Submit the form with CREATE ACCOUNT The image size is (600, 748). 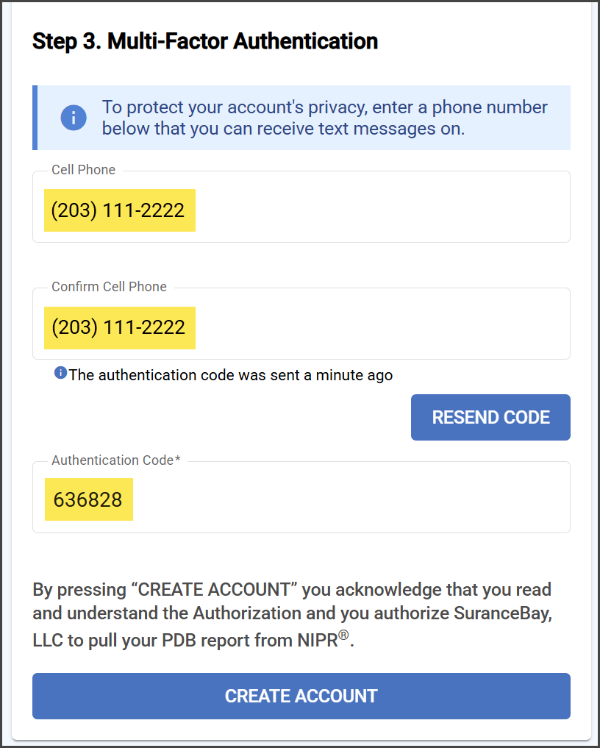(x=301, y=696)
